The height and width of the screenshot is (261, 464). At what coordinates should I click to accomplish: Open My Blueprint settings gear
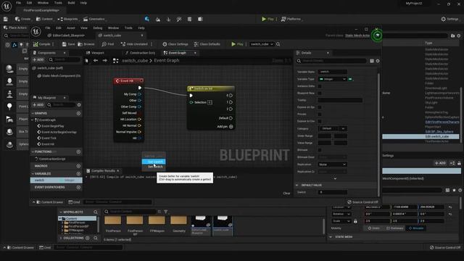pos(79,104)
